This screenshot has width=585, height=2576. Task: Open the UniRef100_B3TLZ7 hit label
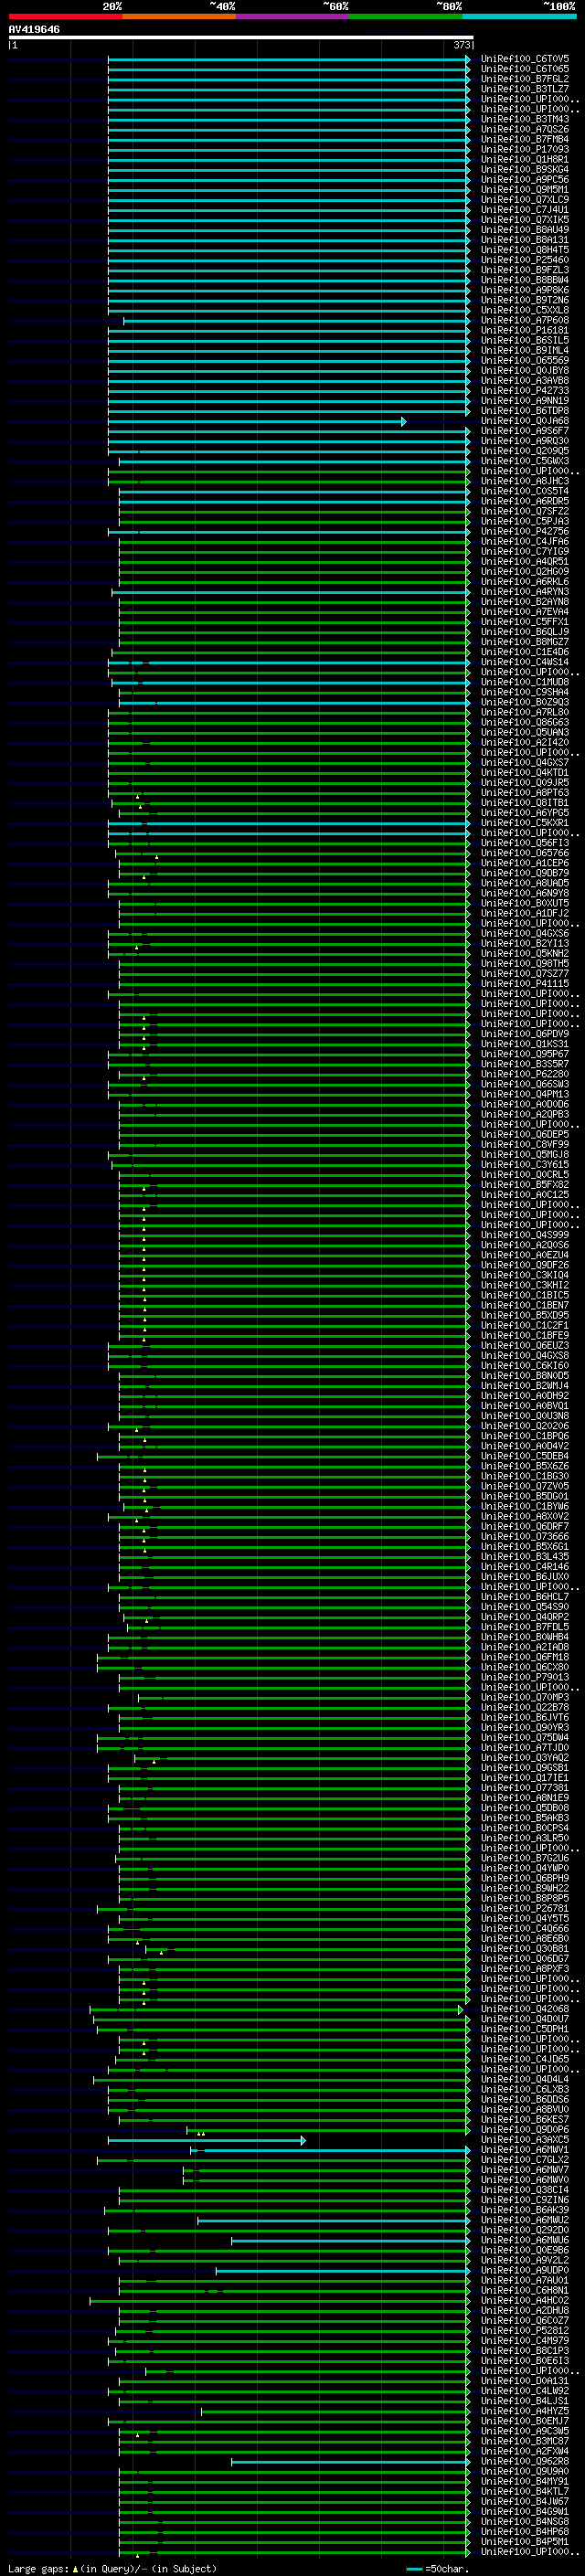(x=525, y=89)
